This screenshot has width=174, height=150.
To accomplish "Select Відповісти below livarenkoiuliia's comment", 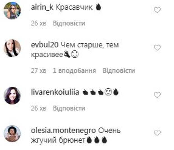I will [69, 108].
